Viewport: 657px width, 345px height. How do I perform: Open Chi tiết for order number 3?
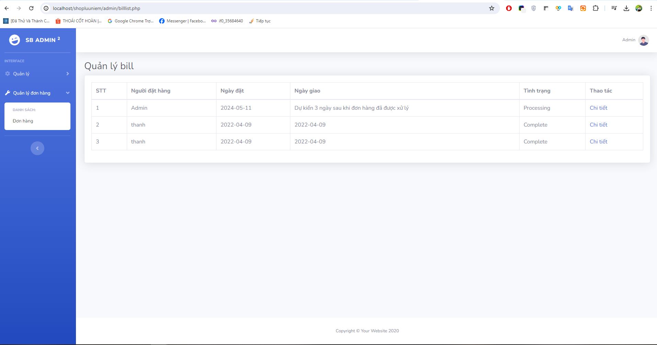[598, 141]
